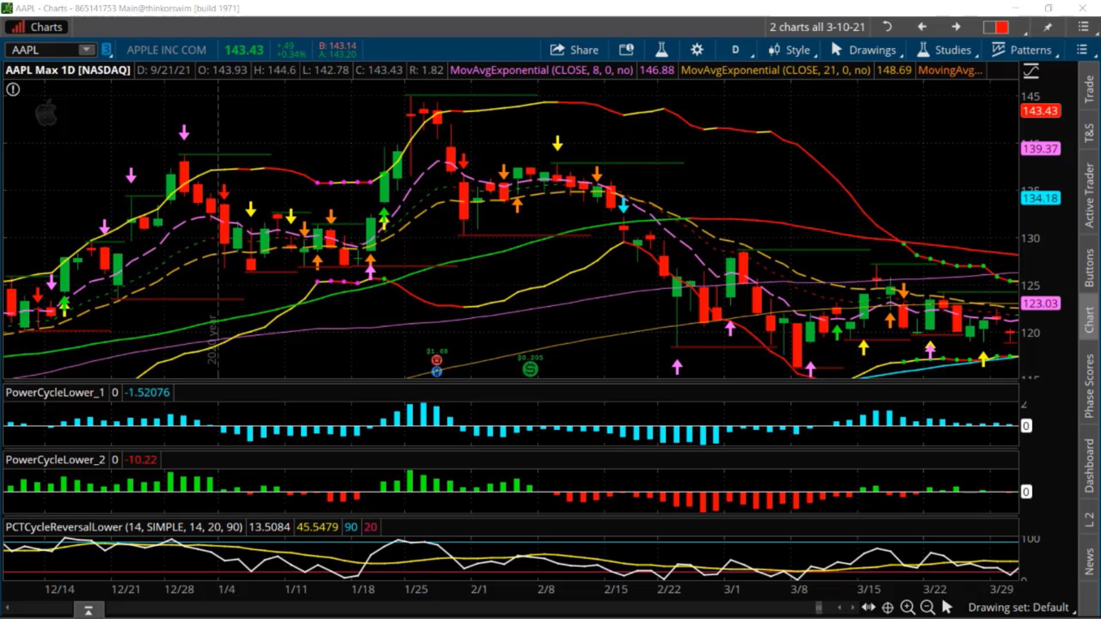This screenshot has width=1101, height=619.
Task: Click the PowerCycleLower_1 study label
Action: (x=55, y=393)
